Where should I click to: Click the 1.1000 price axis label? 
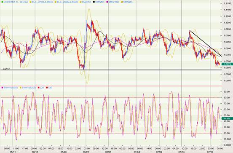coord(228,23)
